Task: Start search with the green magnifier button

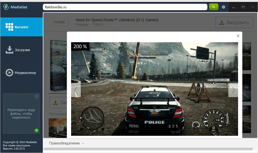Action: pyautogui.click(x=214, y=7)
